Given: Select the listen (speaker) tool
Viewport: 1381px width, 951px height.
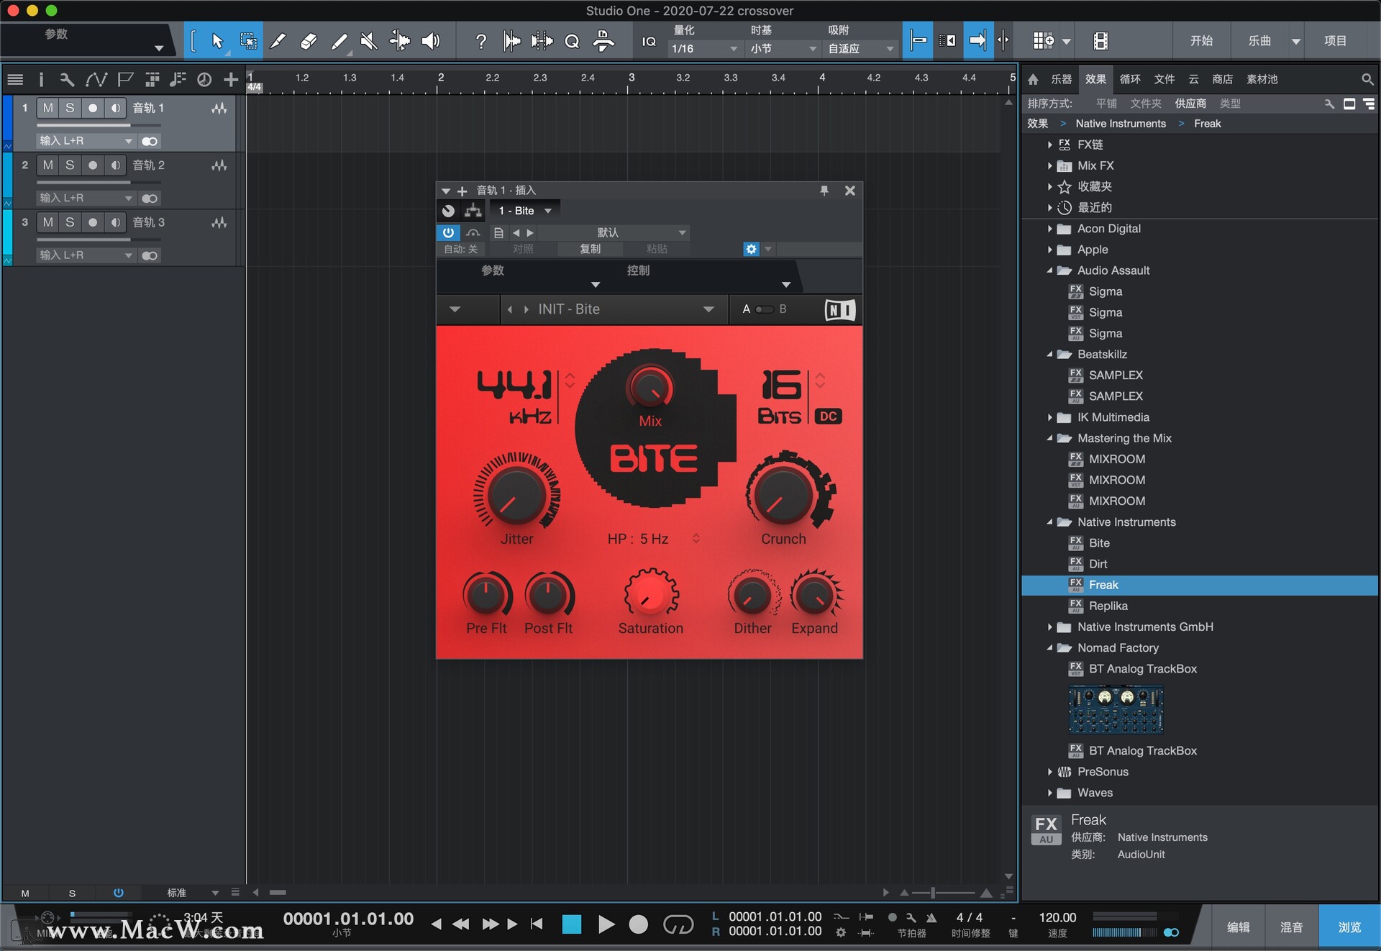Looking at the screenshot, I should point(430,40).
